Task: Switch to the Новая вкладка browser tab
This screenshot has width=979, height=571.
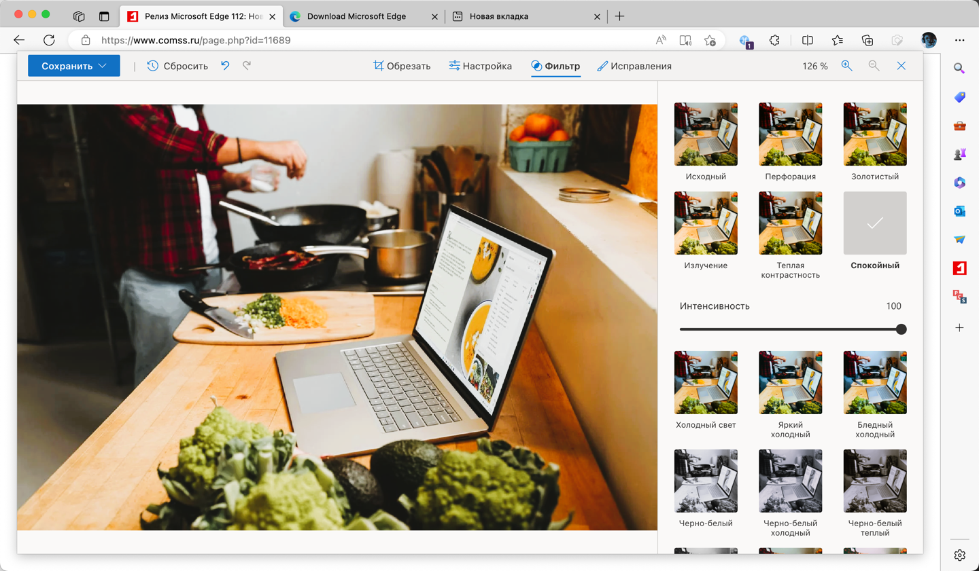Action: pyautogui.click(x=527, y=16)
